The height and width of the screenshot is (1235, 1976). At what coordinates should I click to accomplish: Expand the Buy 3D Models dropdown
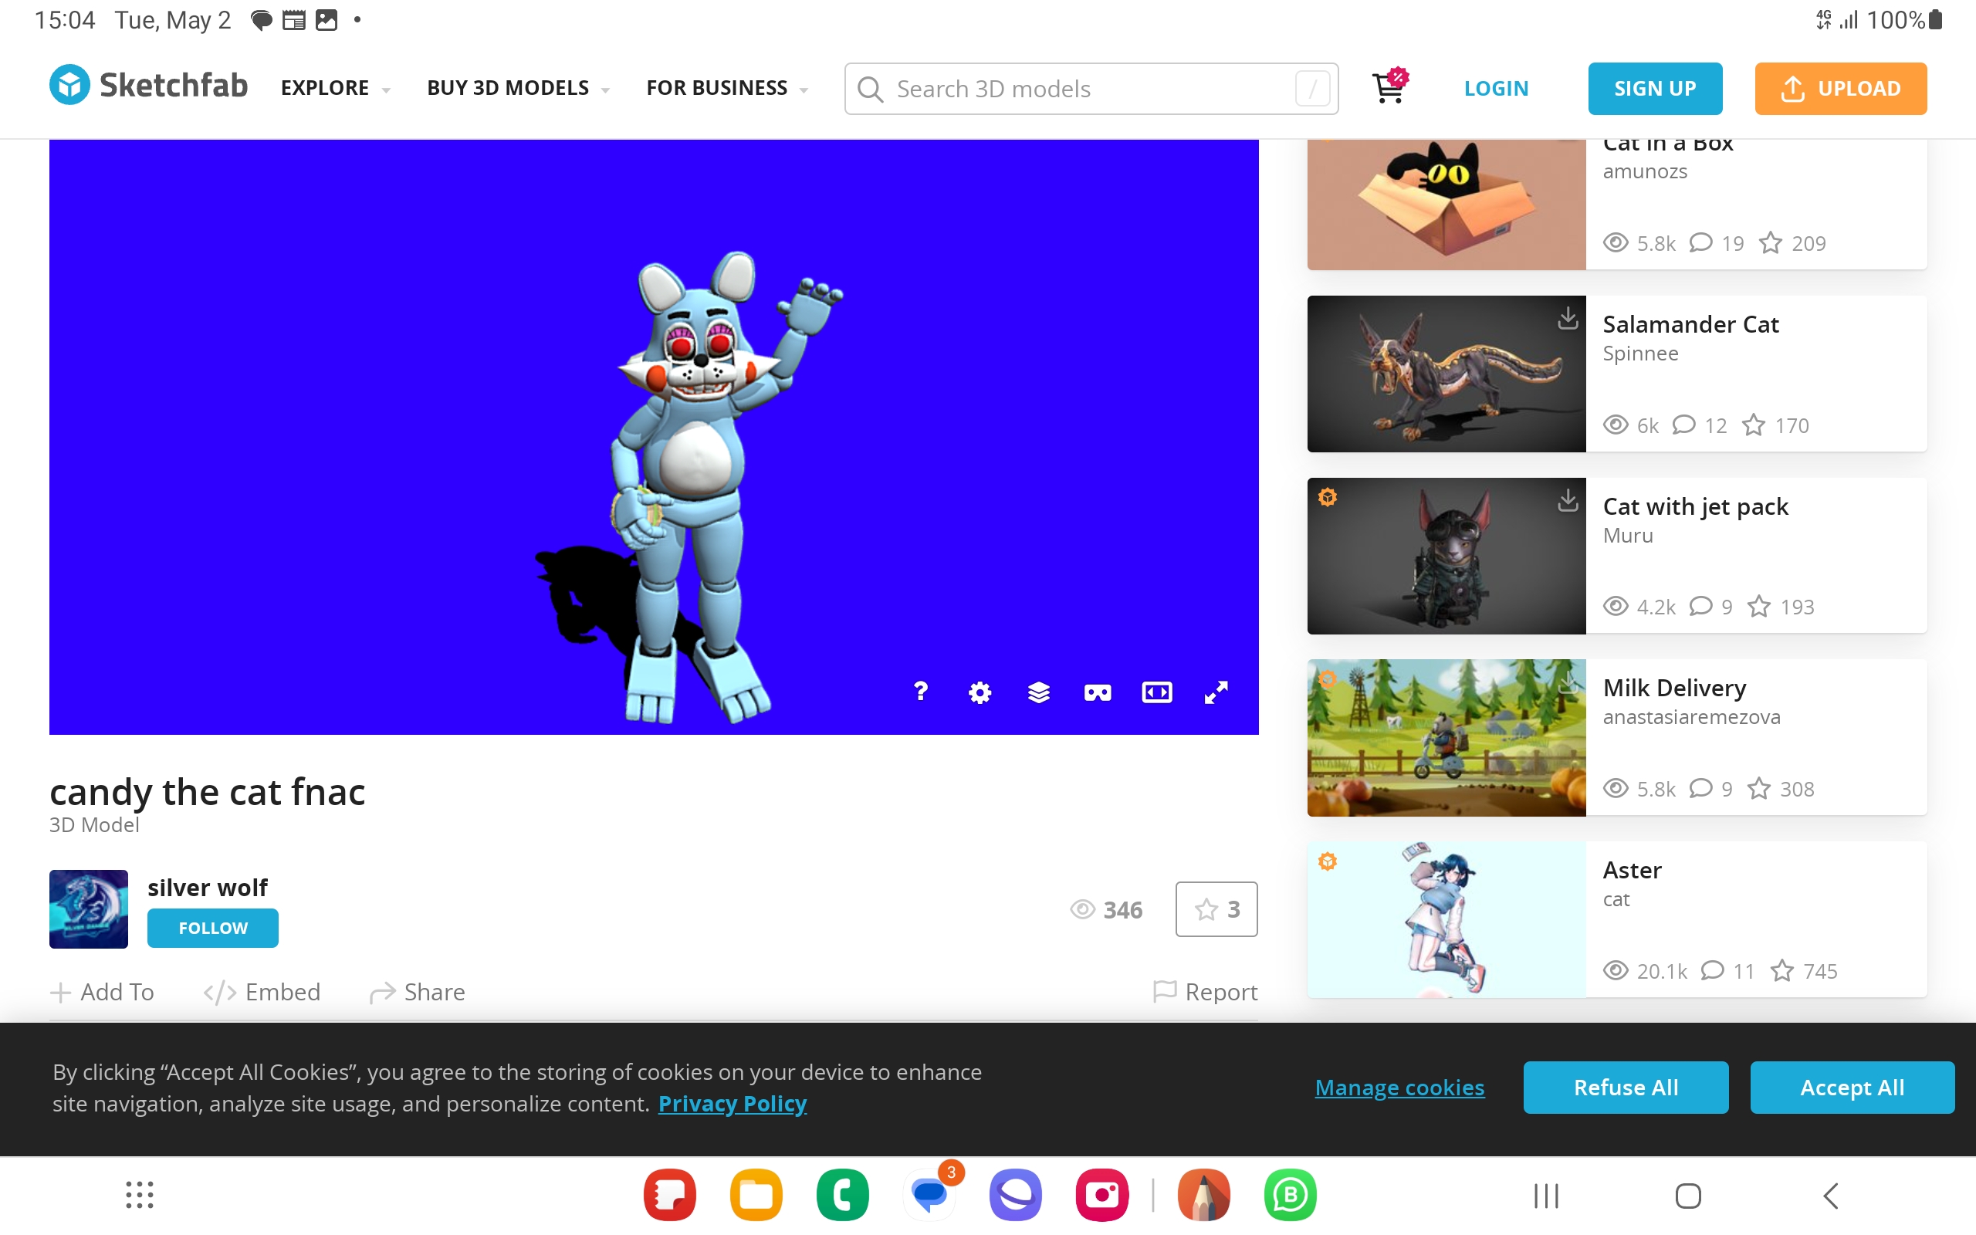(x=518, y=88)
